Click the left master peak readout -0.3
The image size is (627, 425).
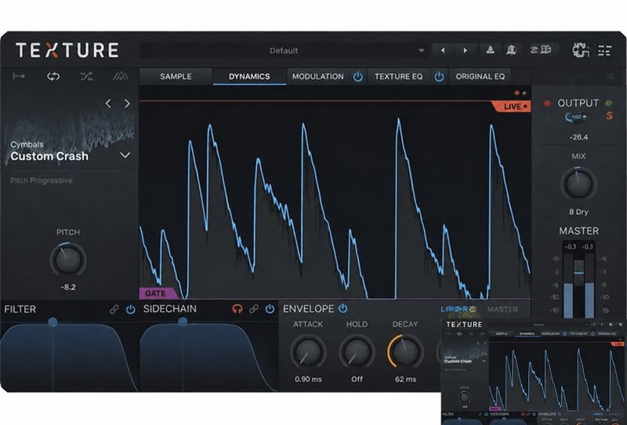click(x=570, y=247)
